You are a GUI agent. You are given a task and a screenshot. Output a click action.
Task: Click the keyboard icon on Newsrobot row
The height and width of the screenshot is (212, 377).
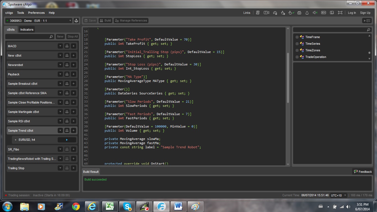pyautogui.click(x=67, y=65)
